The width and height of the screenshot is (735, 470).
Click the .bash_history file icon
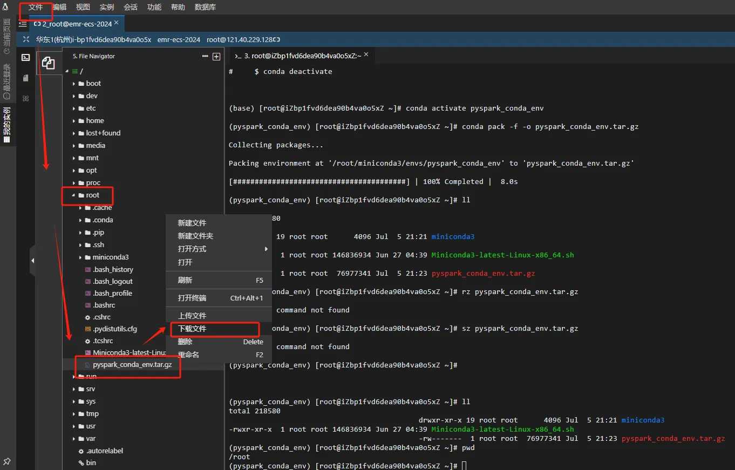tap(88, 270)
